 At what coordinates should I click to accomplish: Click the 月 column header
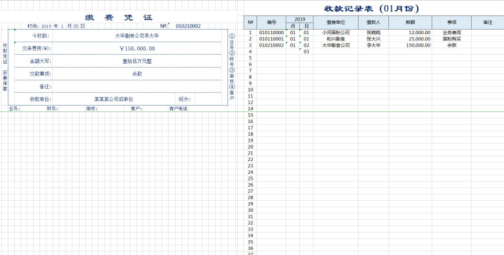pos(293,26)
